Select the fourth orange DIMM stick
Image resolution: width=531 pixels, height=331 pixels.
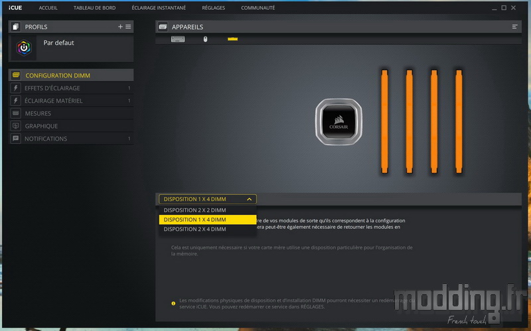point(459,122)
